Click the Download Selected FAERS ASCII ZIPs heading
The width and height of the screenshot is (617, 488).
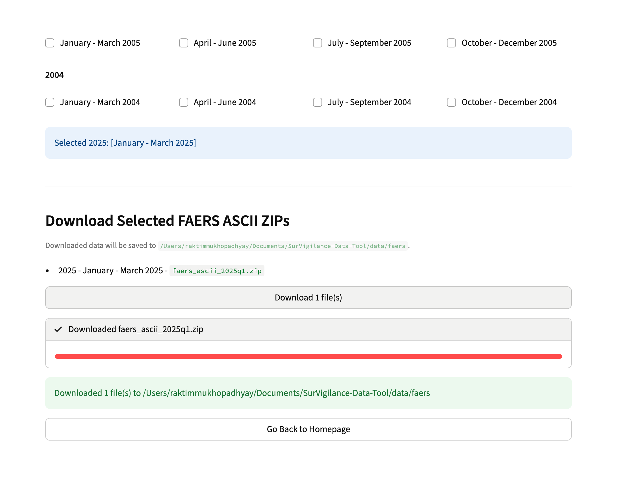[x=167, y=221]
